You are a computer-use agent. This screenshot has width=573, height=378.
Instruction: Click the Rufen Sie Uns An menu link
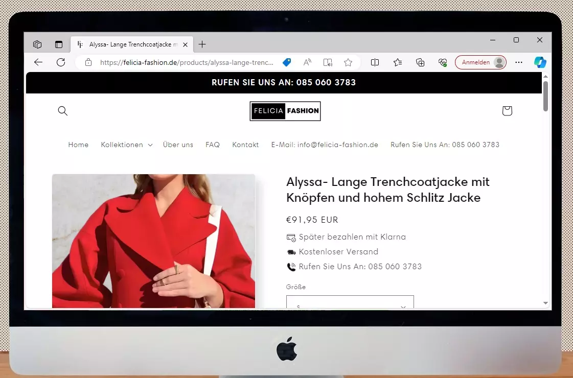pyautogui.click(x=445, y=145)
